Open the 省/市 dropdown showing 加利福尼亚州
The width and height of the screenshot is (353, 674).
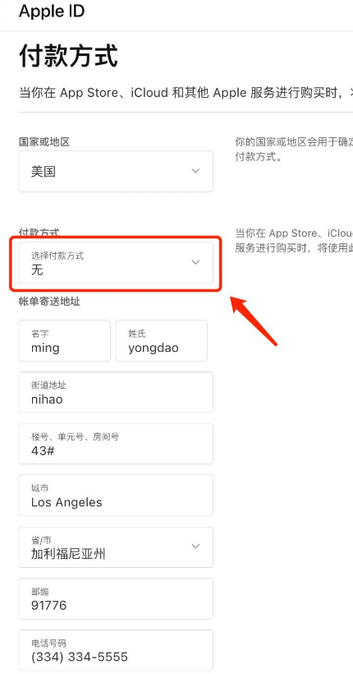click(116, 547)
